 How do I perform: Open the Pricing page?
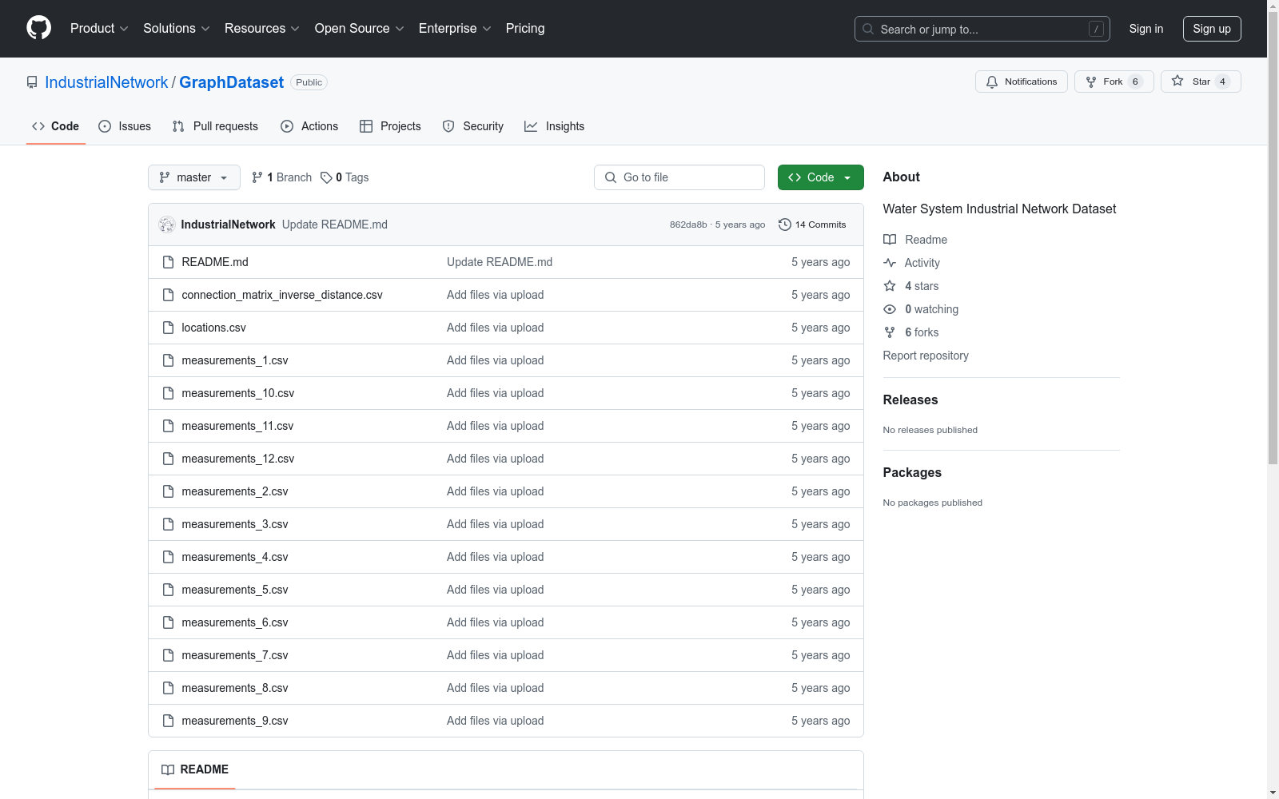(x=525, y=29)
